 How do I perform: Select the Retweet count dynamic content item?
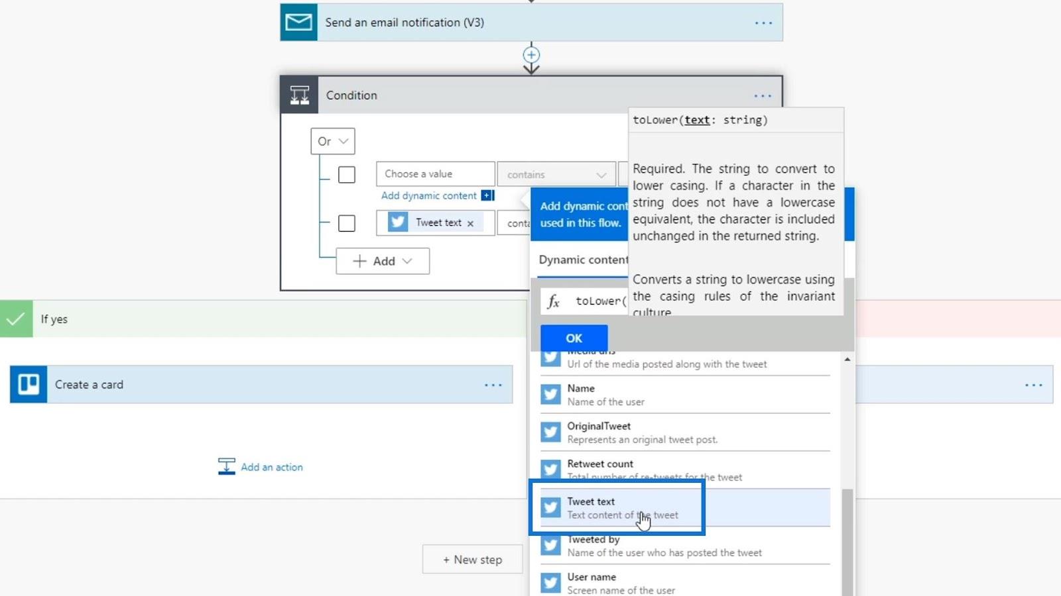[685, 470]
